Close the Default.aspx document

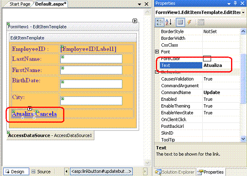[146, 4]
